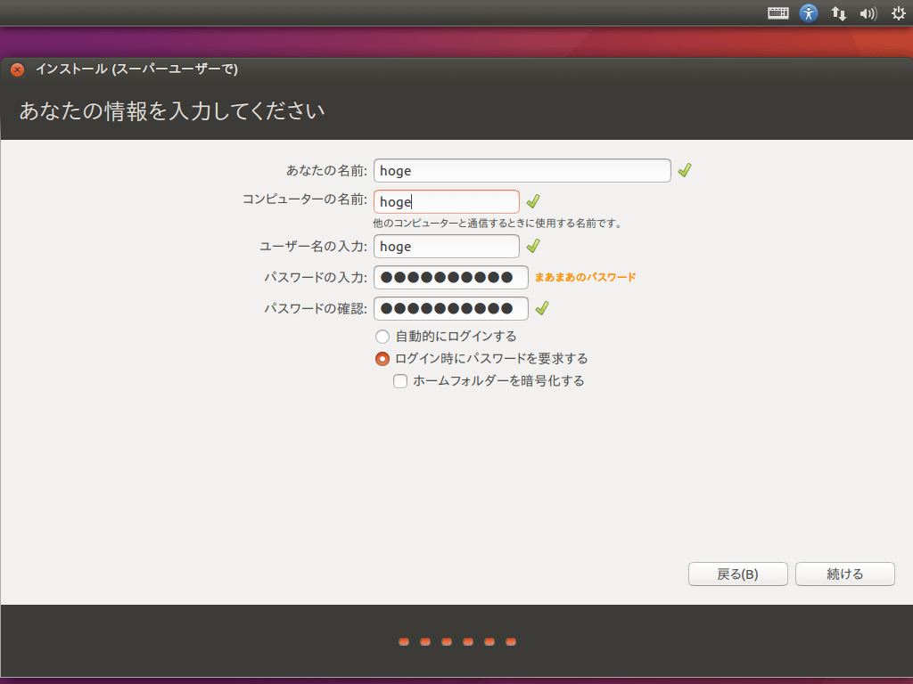Viewport: 913px width, 684px height.
Task: Click the 自動的にログインする label text
Action: coord(456,337)
